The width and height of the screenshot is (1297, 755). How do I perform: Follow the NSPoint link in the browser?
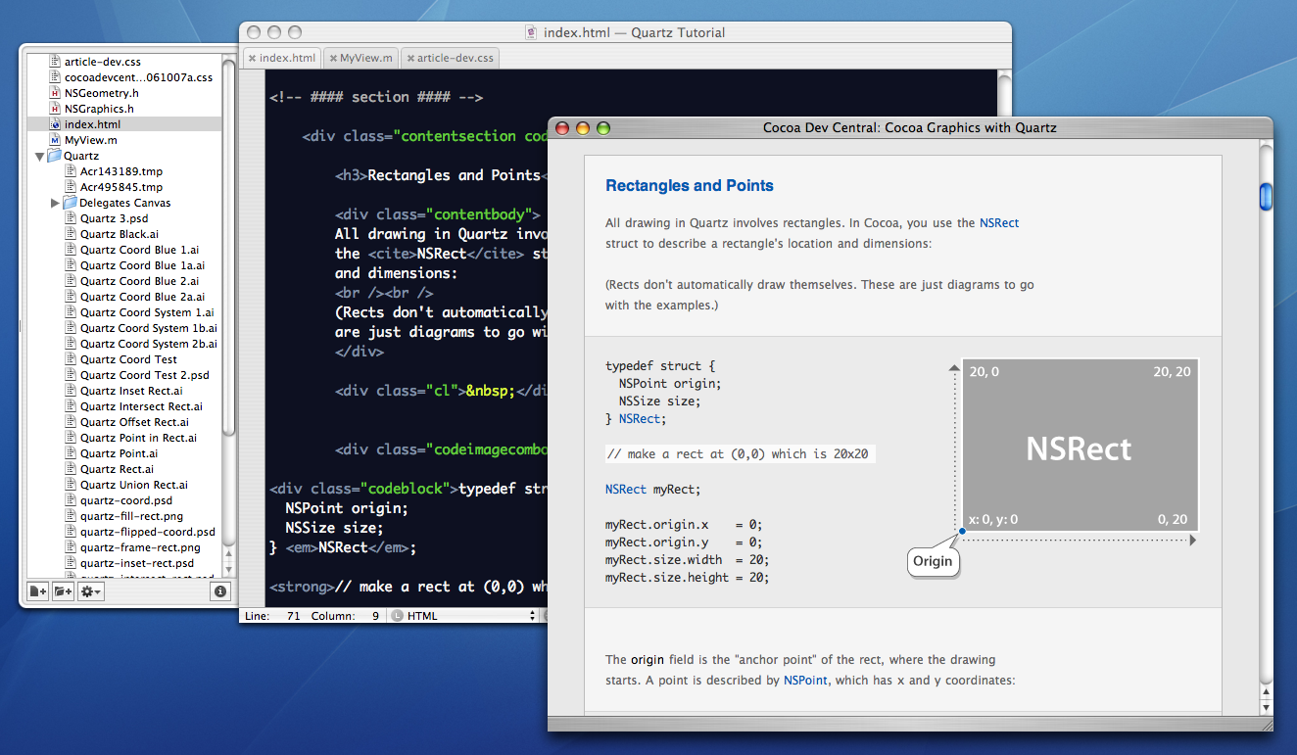805,680
